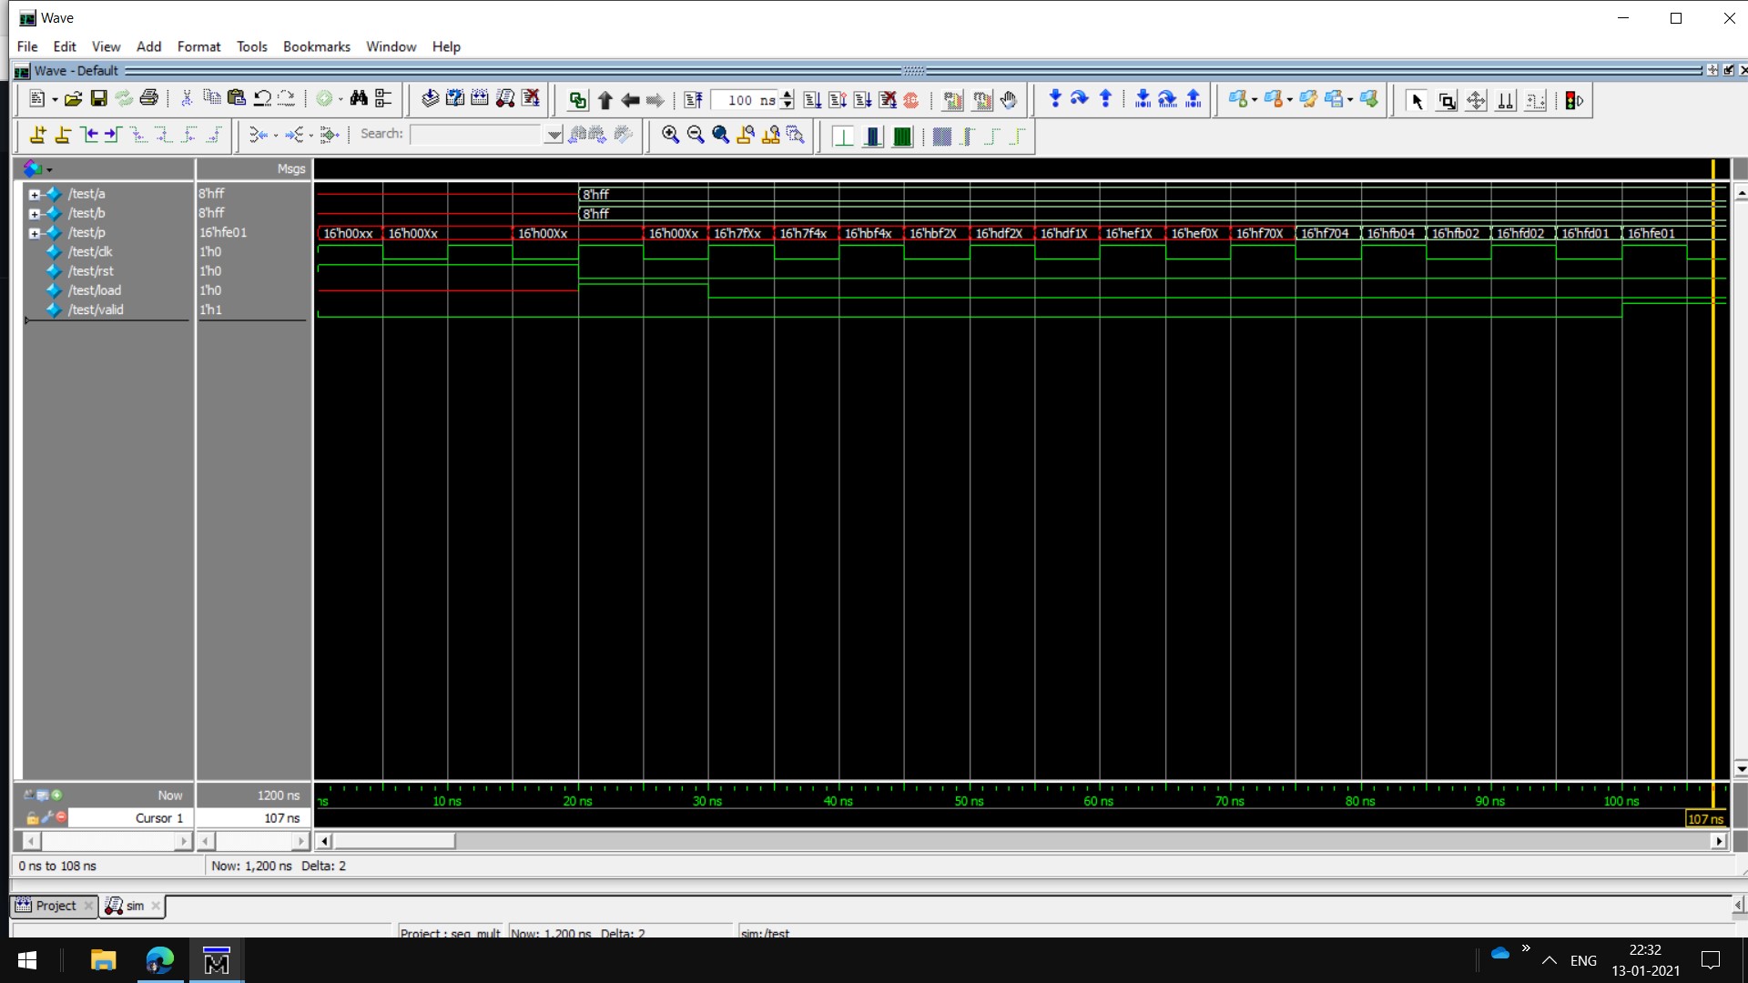The height and width of the screenshot is (983, 1748).
Task: Click the Zoom Full filled magnifier icon
Action: pos(720,135)
